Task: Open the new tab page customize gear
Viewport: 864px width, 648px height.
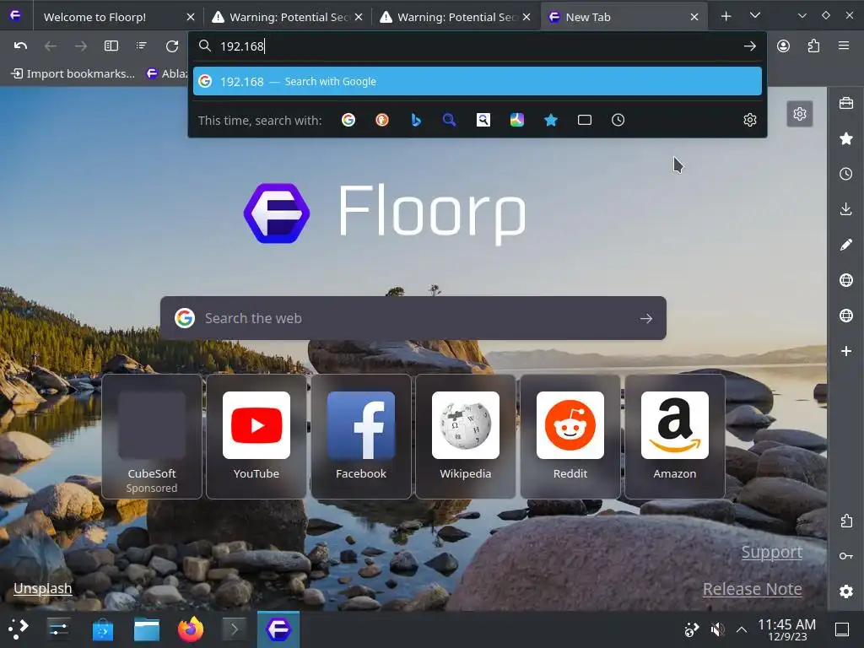Action: [x=800, y=114]
